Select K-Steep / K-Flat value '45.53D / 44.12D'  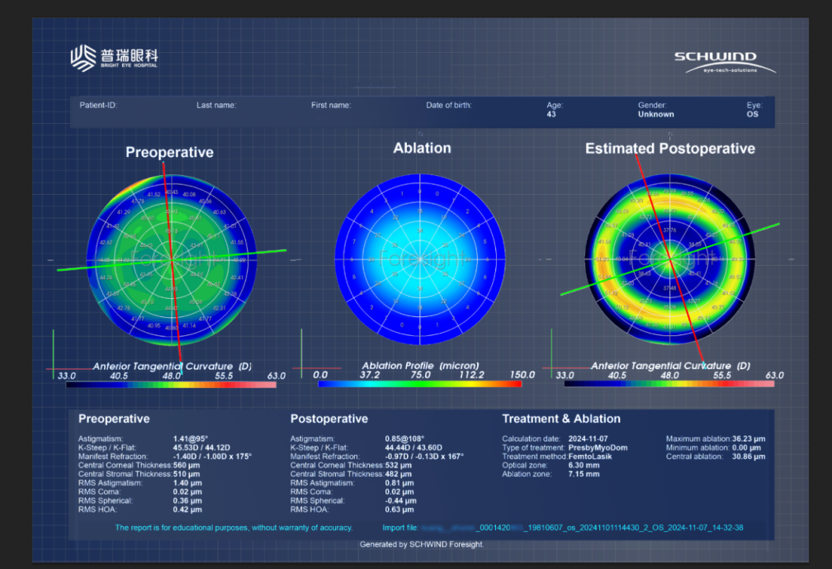click(x=201, y=448)
